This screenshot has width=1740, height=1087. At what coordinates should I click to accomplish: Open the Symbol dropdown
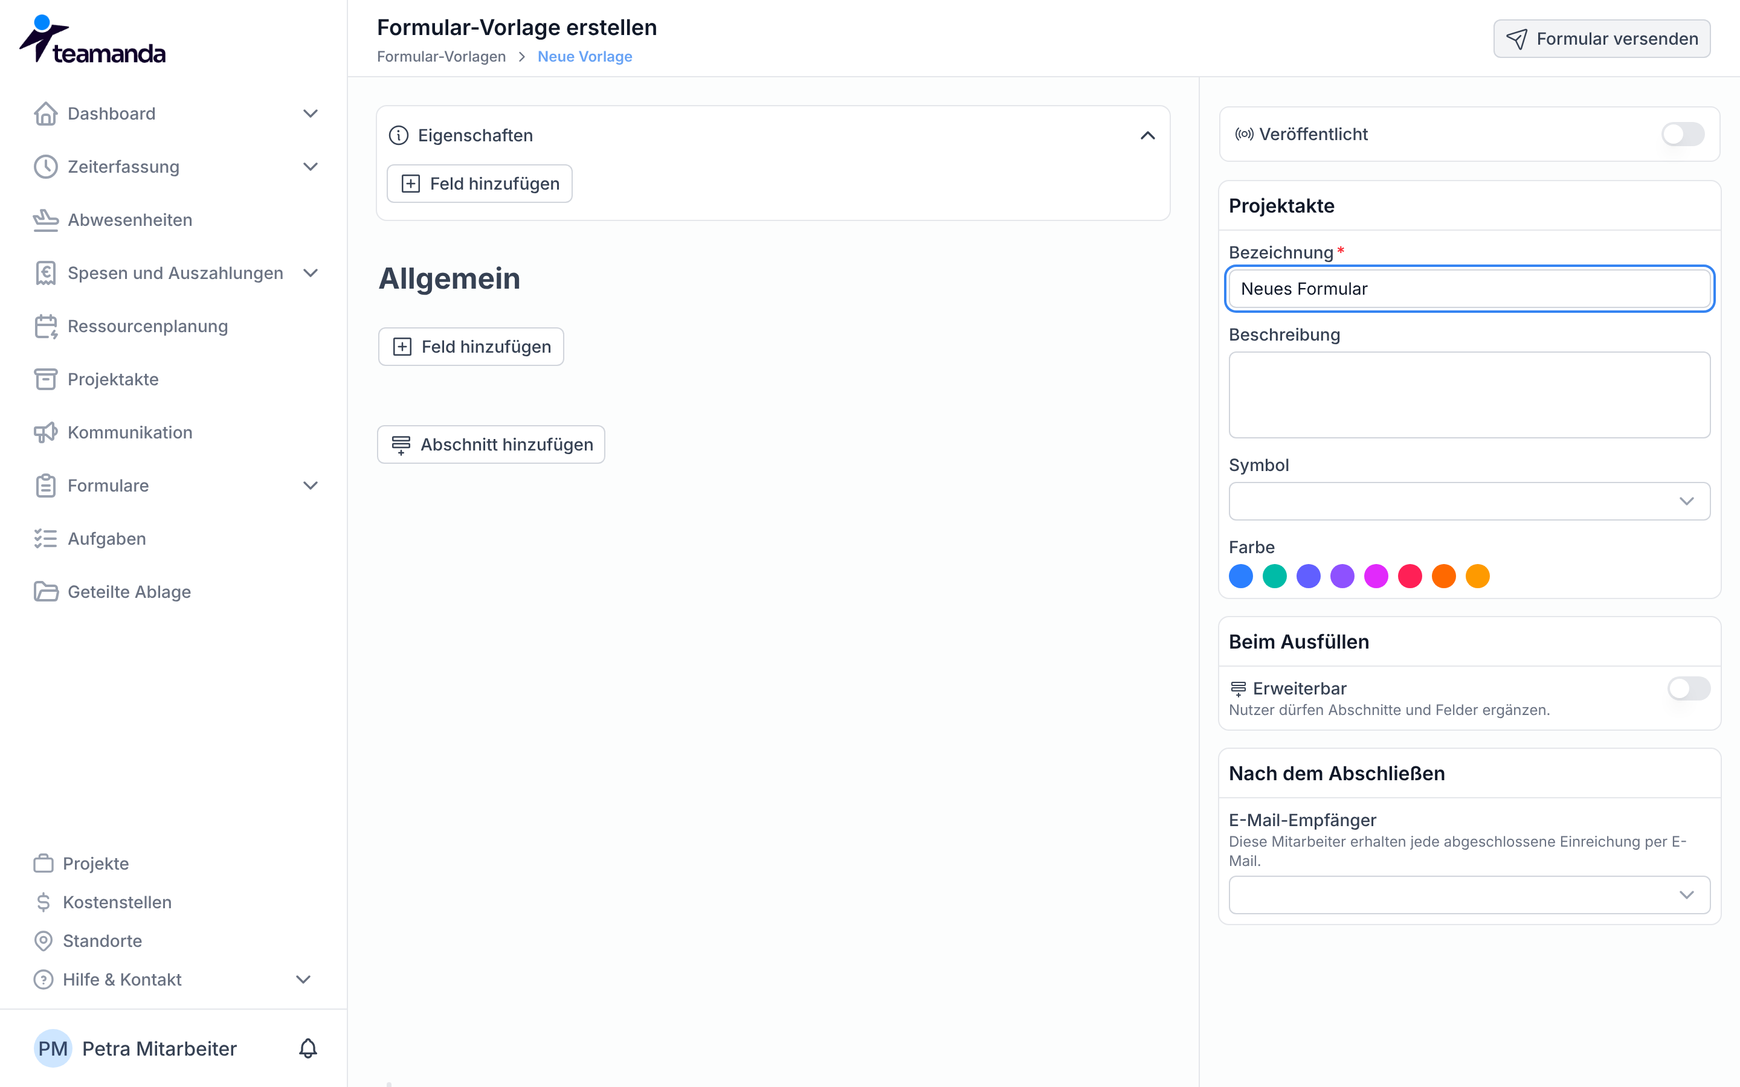point(1469,501)
